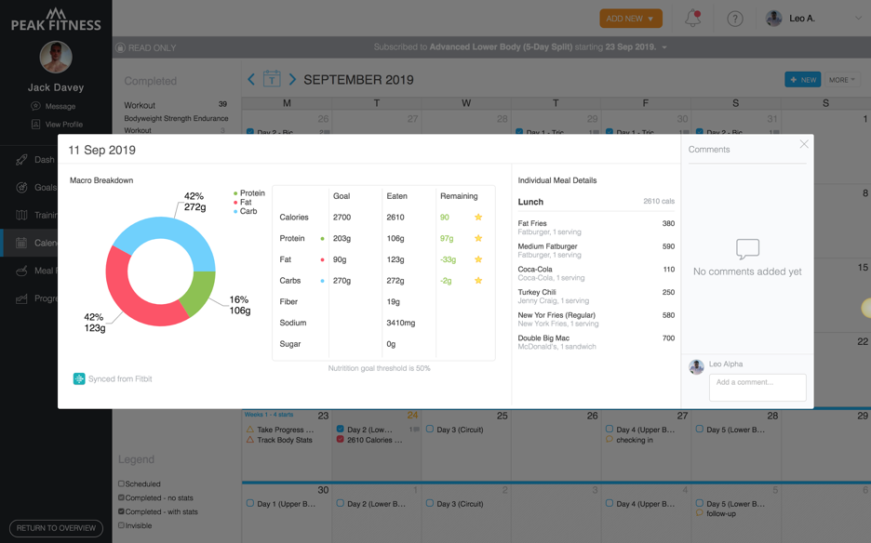
Task: Click the READ ONLY lock icon
Action: click(x=120, y=47)
